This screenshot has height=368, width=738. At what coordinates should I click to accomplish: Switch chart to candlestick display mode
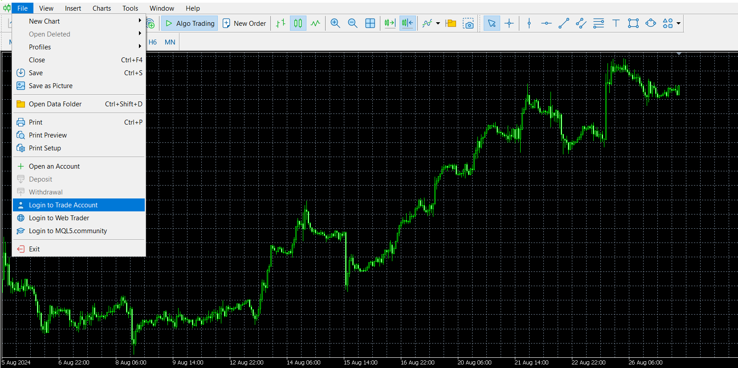[298, 24]
